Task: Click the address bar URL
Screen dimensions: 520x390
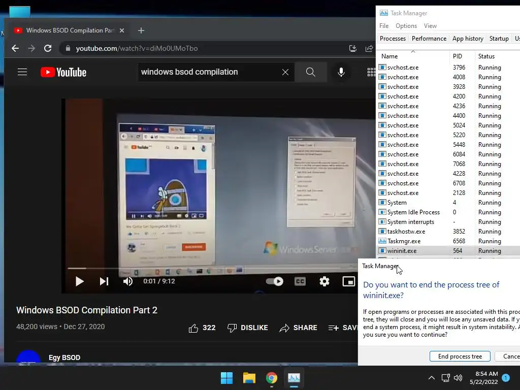Action: click(x=137, y=48)
